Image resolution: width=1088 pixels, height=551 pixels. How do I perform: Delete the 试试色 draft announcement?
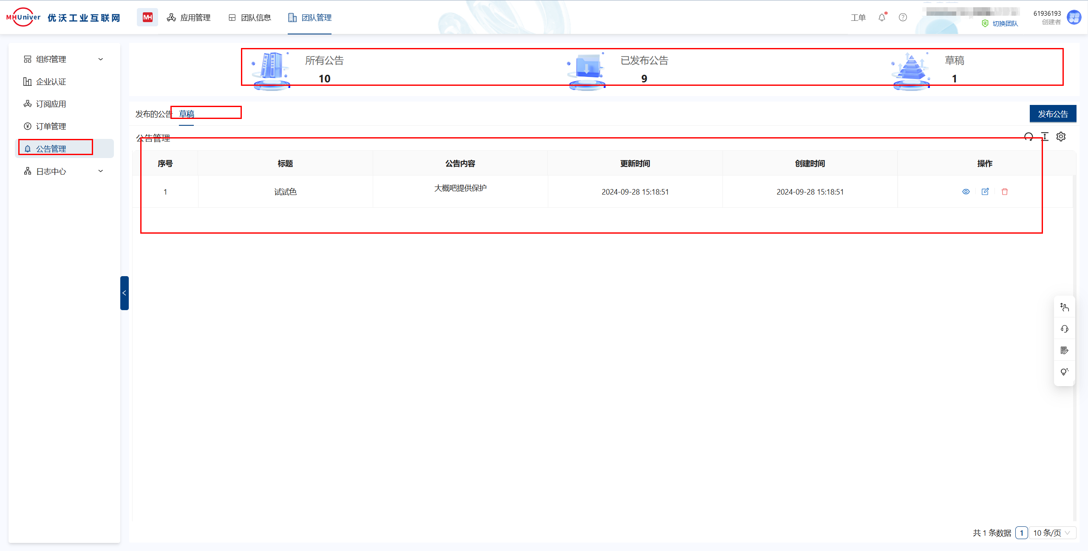point(1005,192)
